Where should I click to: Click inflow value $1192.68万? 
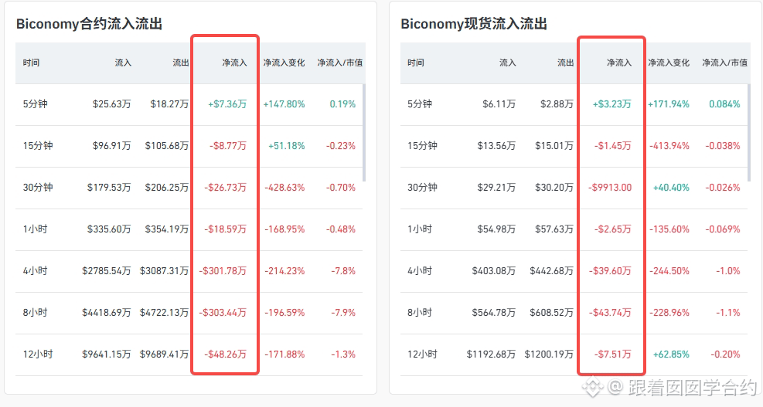(492, 354)
